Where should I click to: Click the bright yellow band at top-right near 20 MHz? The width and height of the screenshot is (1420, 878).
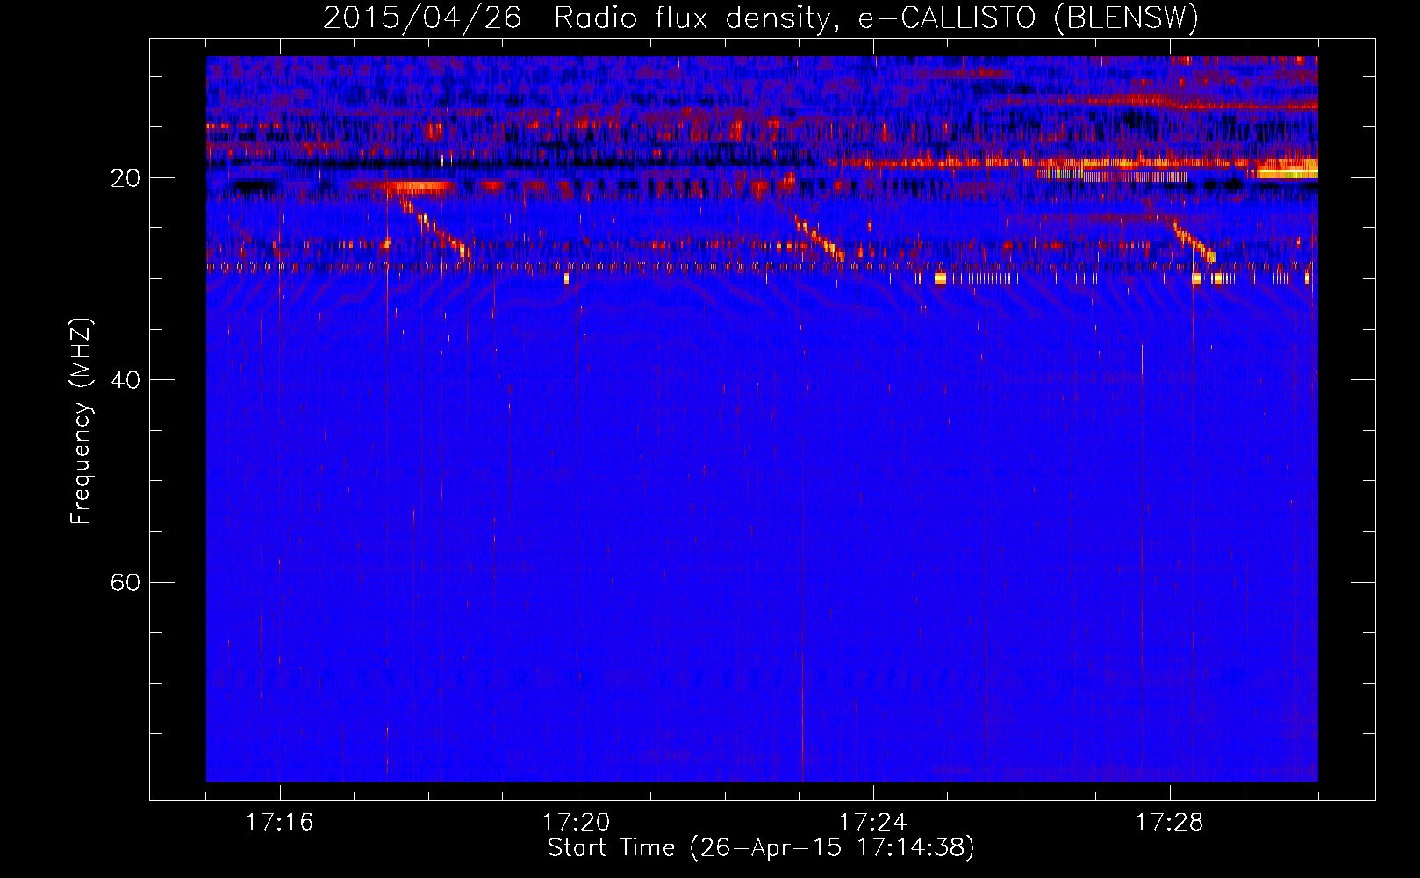pos(1286,169)
